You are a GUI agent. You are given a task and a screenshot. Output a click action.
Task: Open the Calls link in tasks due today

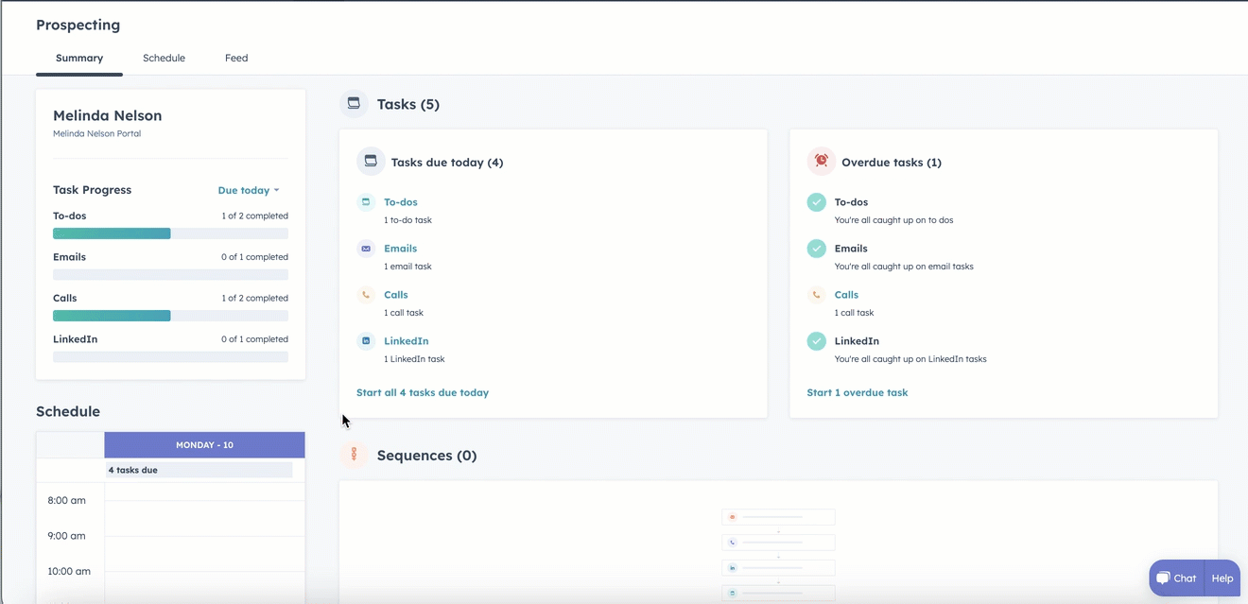pyautogui.click(x=395, y=294)
